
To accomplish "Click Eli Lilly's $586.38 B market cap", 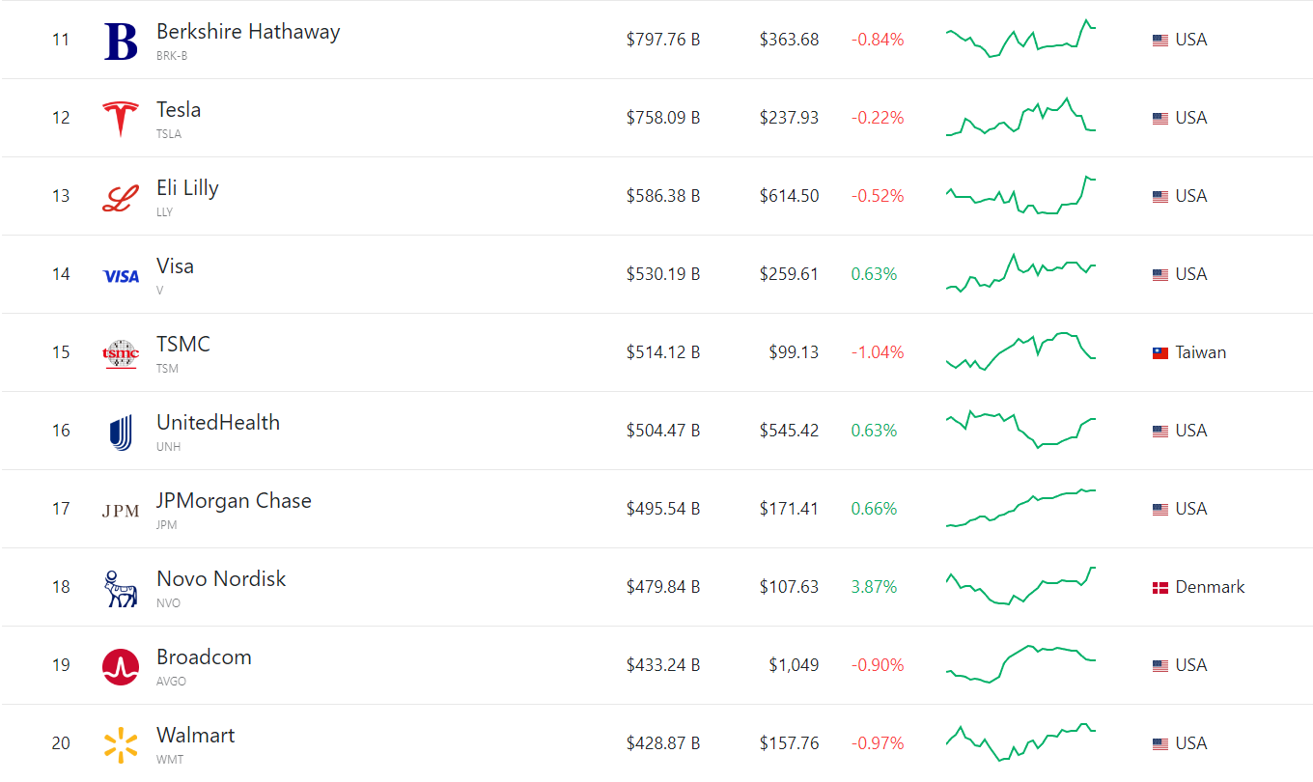I will click(662, 196).
